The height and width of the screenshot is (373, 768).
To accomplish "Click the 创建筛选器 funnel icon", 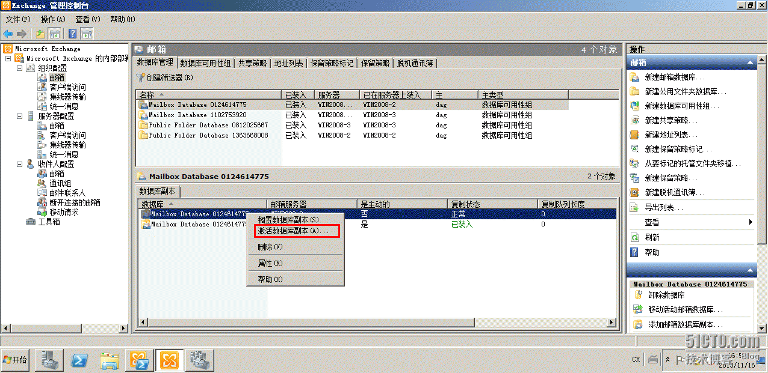I will [141, 77].
